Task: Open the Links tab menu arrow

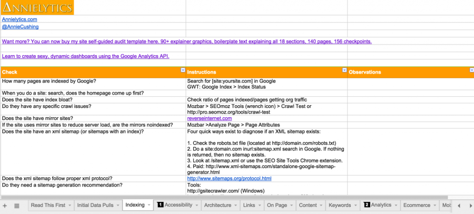Action: 259,205
